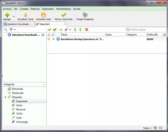168x132 pixels.
Task: Click the feed search magnifier icon
Action: tap(6, 30)
